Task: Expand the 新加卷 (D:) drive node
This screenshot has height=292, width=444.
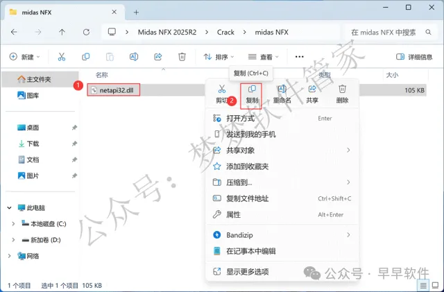Action: [x=13, y=240]
